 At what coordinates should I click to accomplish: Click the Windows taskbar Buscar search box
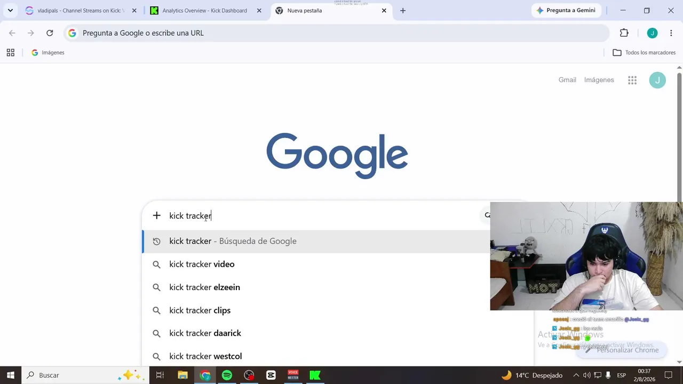(85, 375)
